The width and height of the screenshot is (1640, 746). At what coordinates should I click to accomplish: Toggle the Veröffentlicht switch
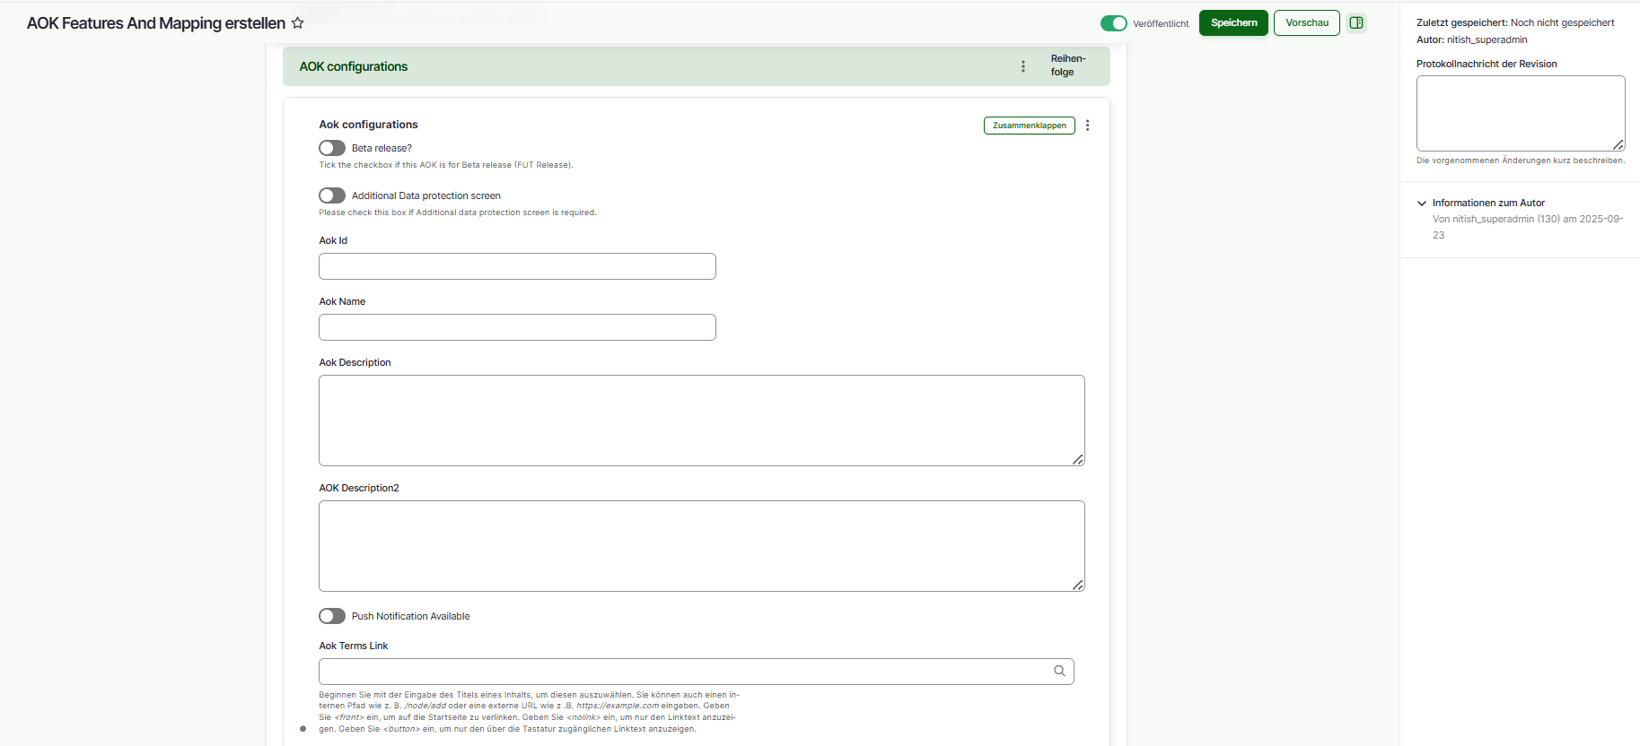(1113, 23)
